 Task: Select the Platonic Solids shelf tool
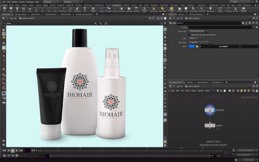pyautogui.click(x=93, y=10)
